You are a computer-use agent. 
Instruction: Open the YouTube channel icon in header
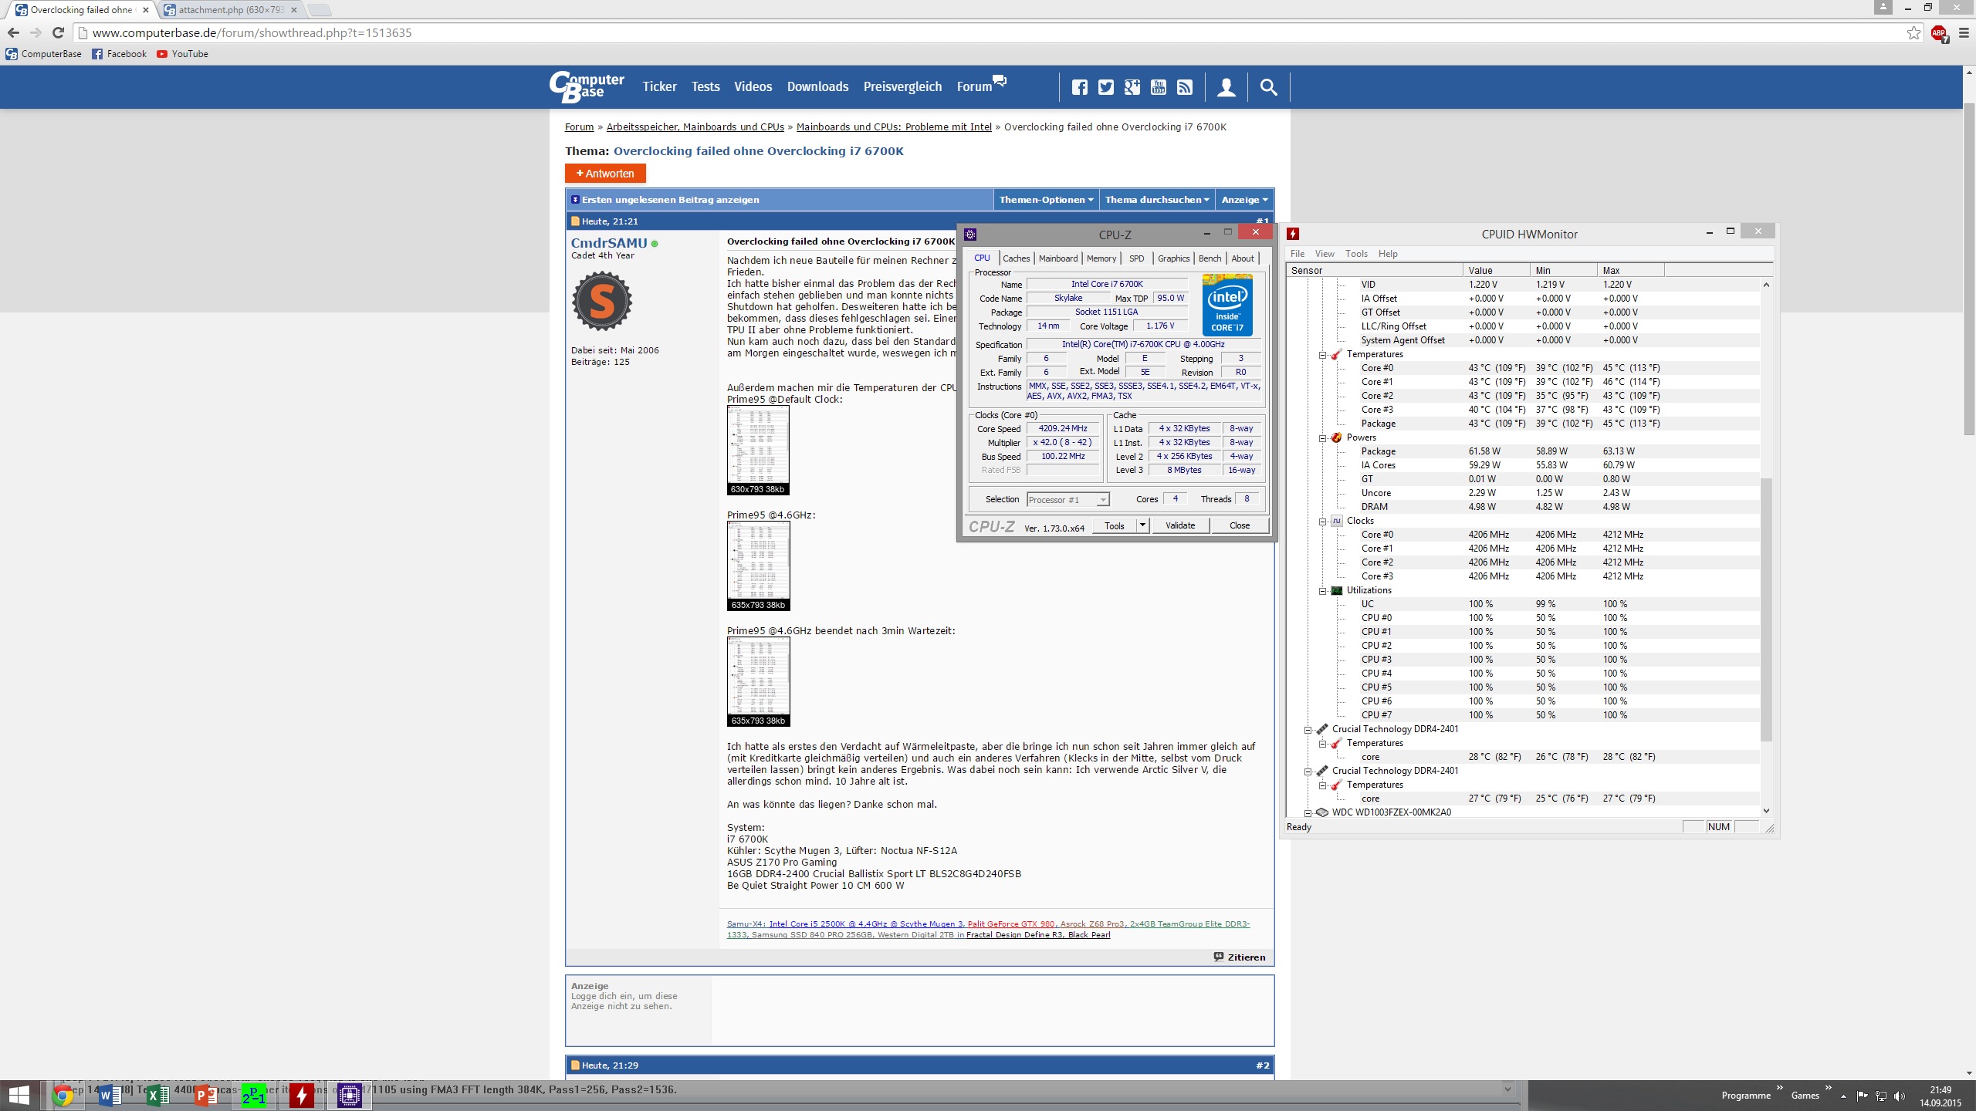1158,87
